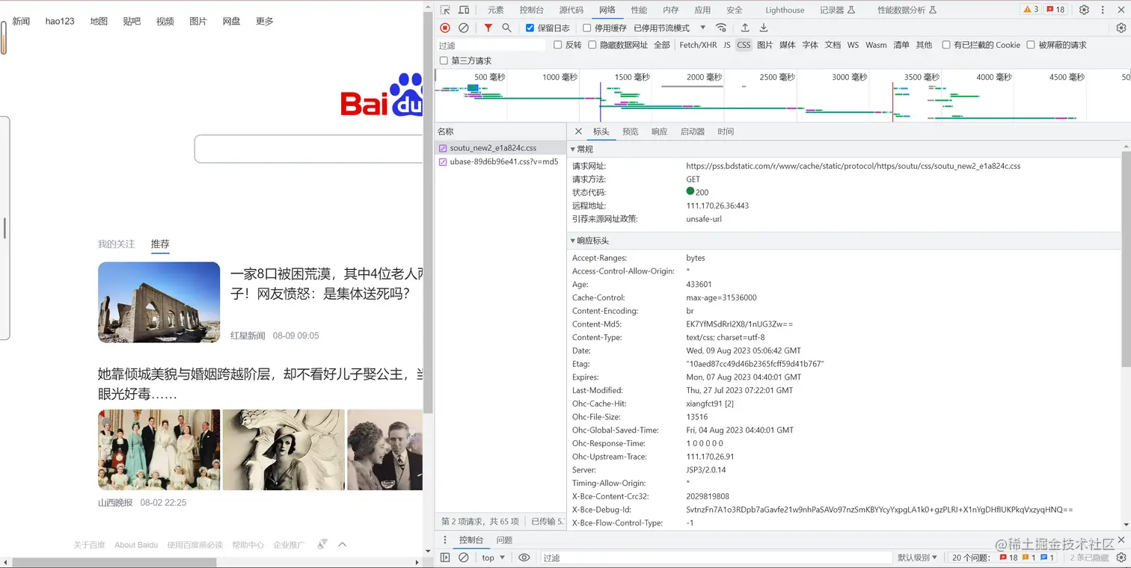
Task: Open DevTools settings gear in top bar
Action: (1084, 10)
